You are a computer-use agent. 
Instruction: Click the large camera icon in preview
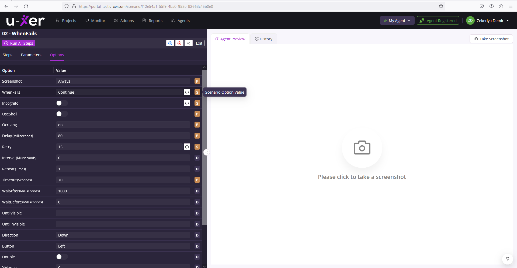(x=362, y=148)
